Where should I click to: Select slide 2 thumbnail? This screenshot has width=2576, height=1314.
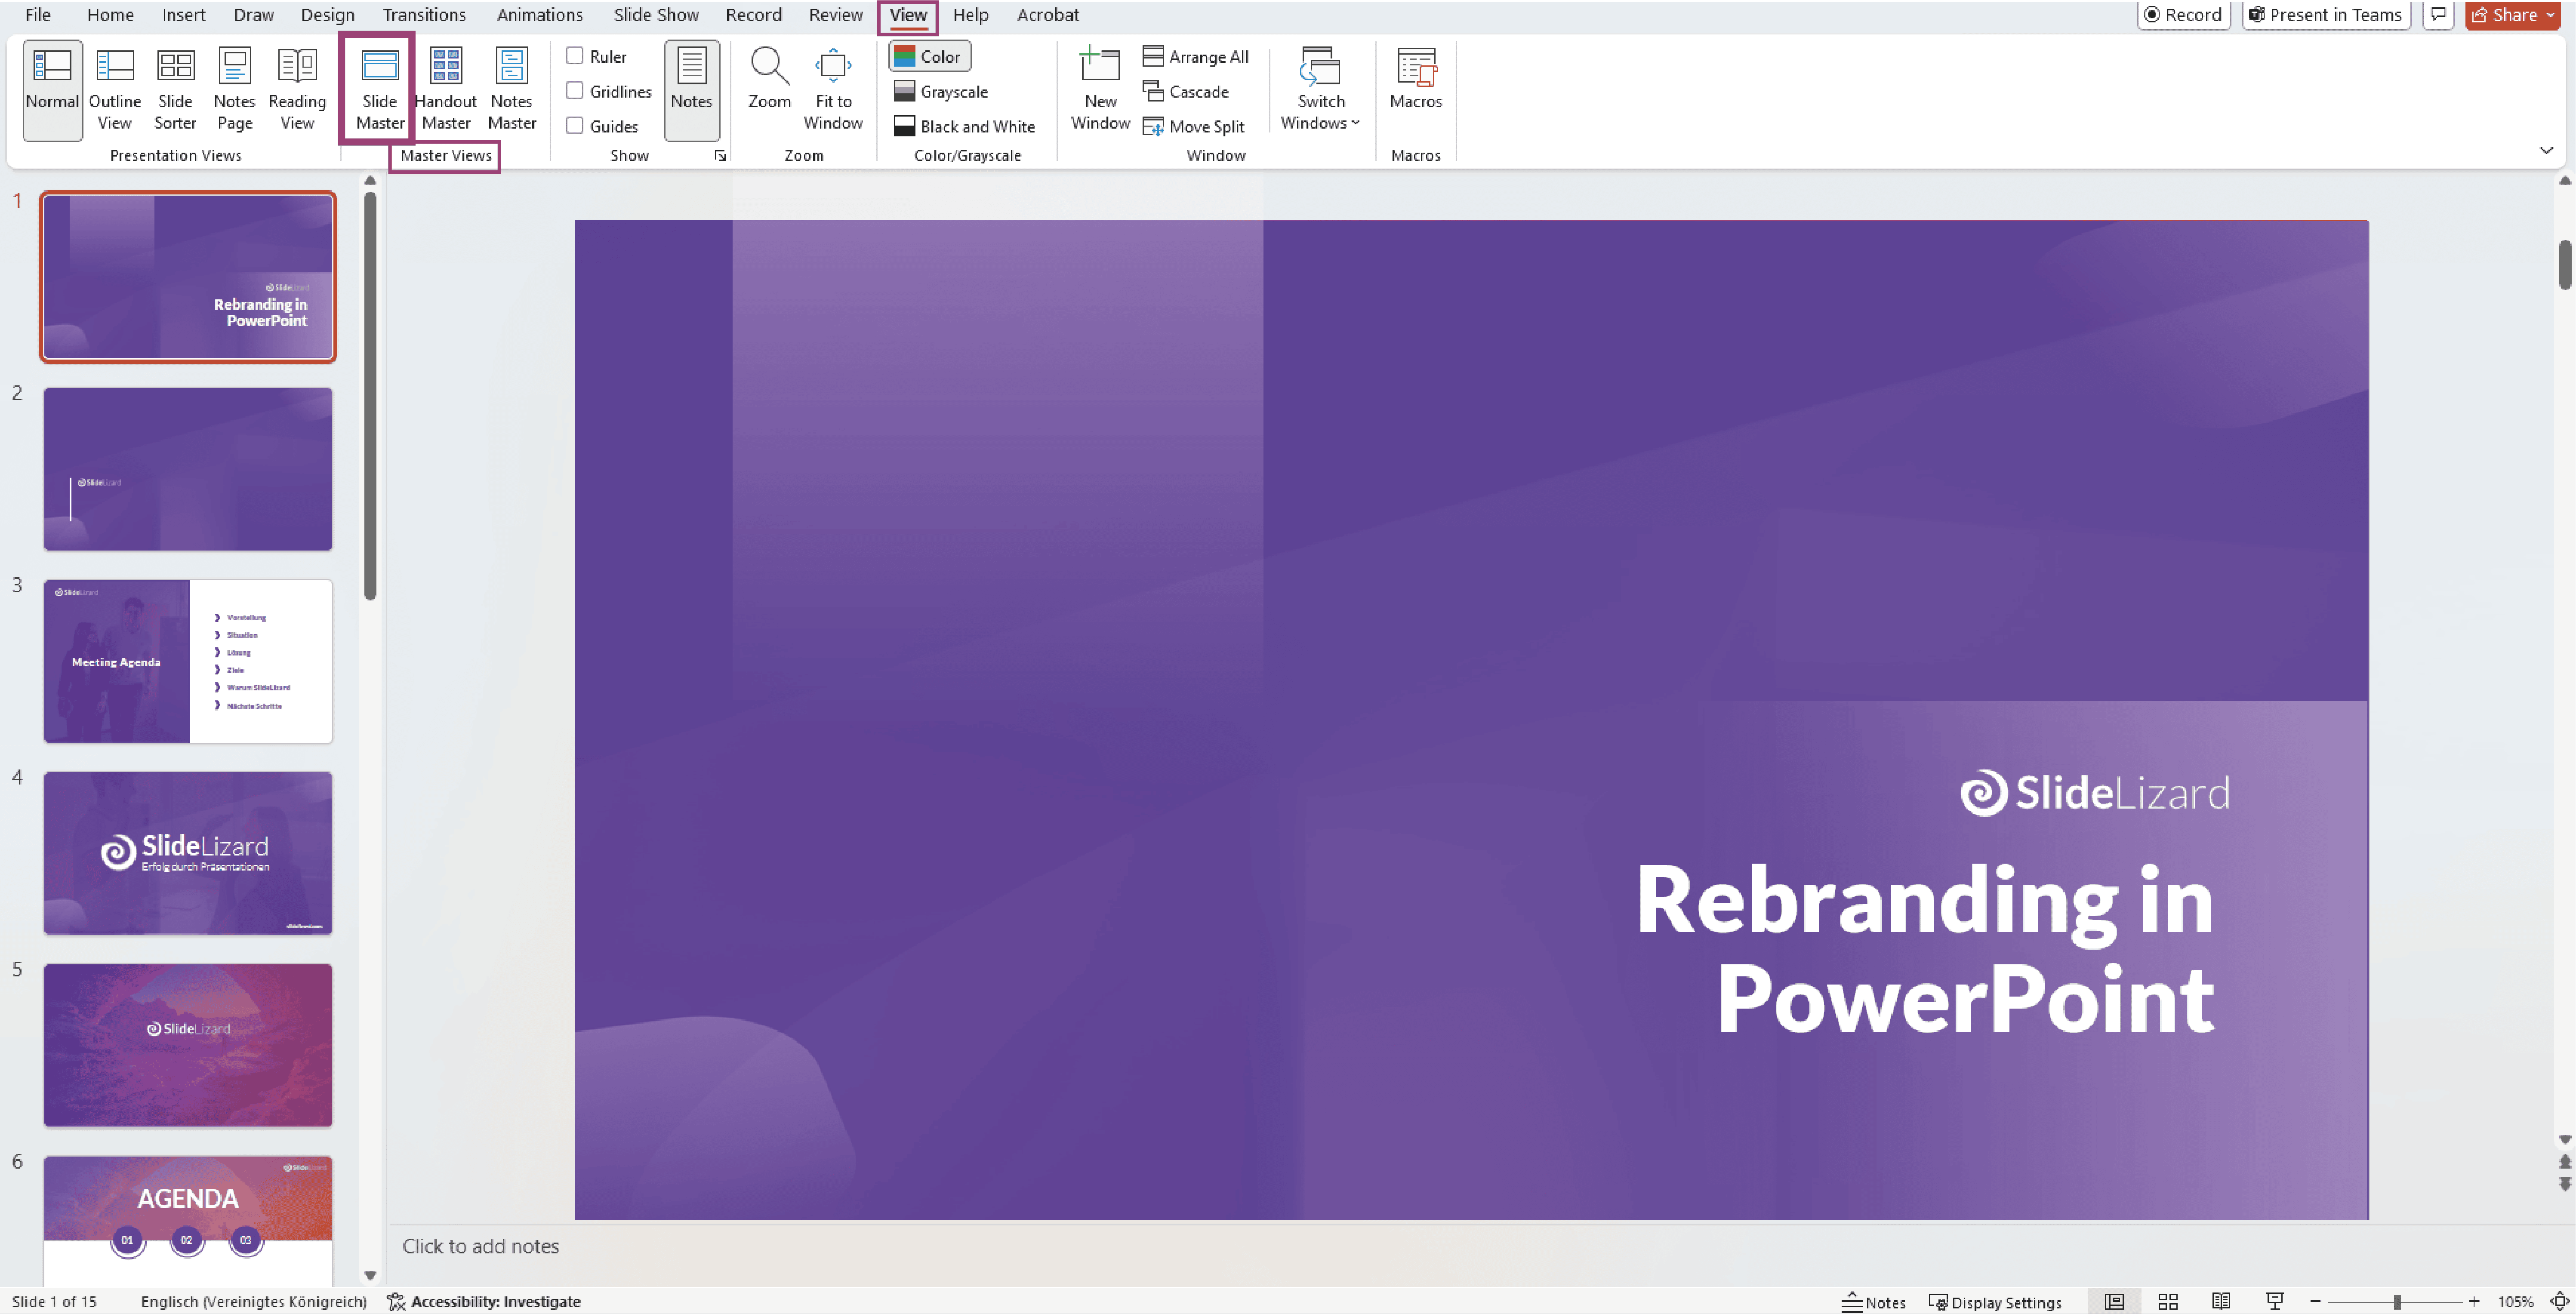click(x=188, y=469)
